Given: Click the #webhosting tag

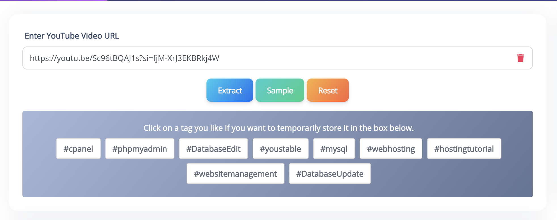Looking at the screenshot, I should point(391,149).
